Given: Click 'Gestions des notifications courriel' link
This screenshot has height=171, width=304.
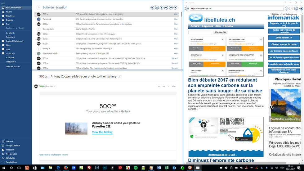Looking at the screenshot, I should click(54, 155).
